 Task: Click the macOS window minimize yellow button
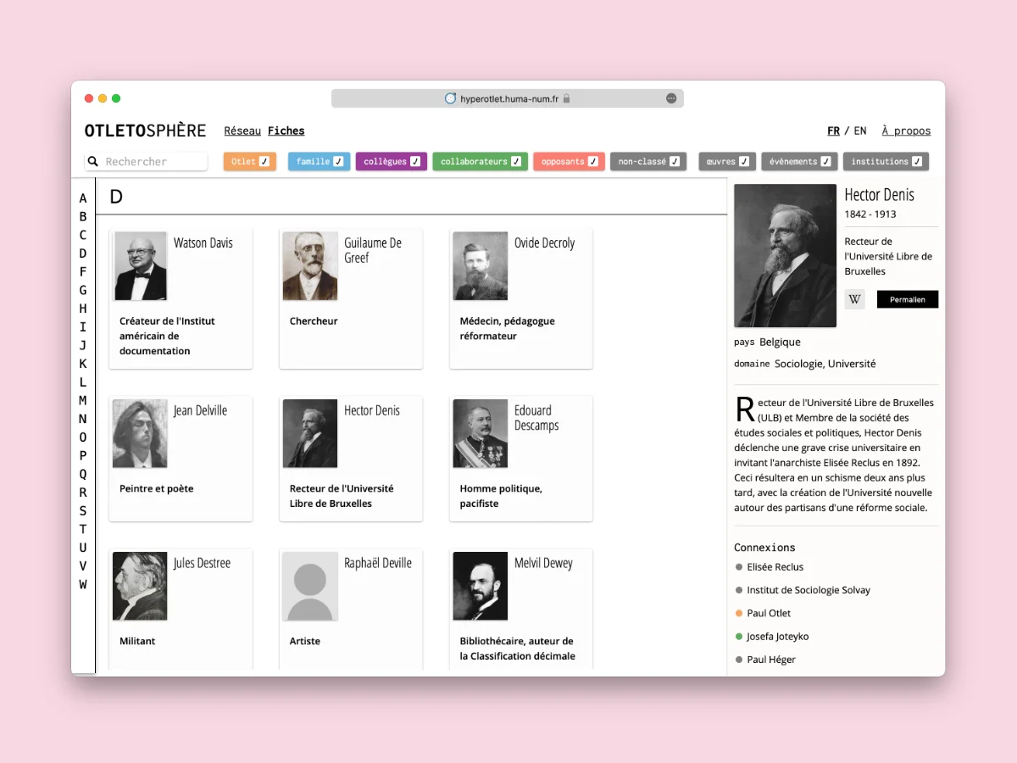103,98
